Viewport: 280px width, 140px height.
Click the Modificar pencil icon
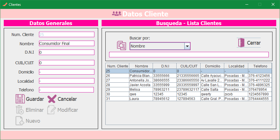click(x=51, y=110)
